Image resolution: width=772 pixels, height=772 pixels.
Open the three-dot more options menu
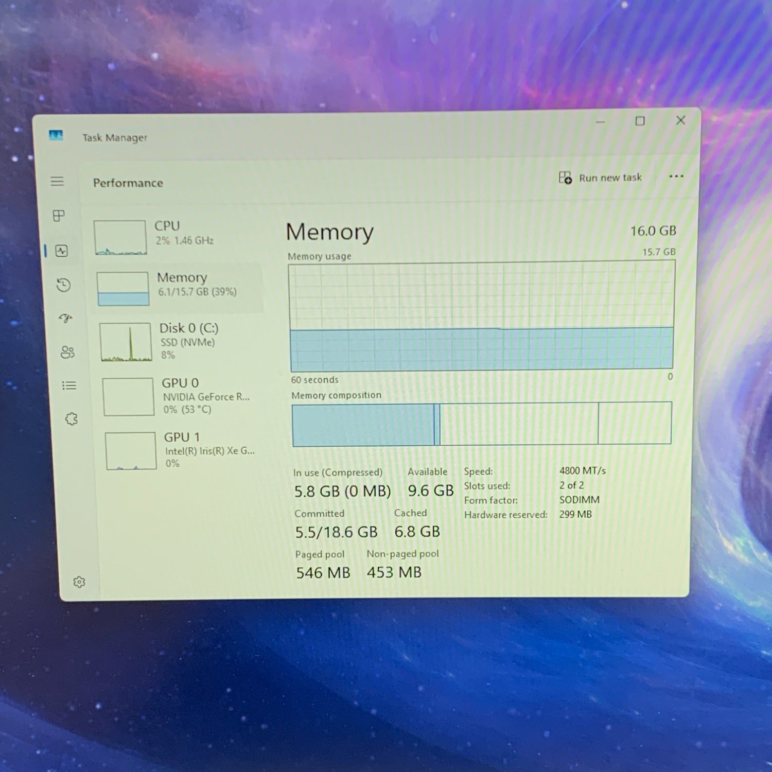(x=676, y=177)
